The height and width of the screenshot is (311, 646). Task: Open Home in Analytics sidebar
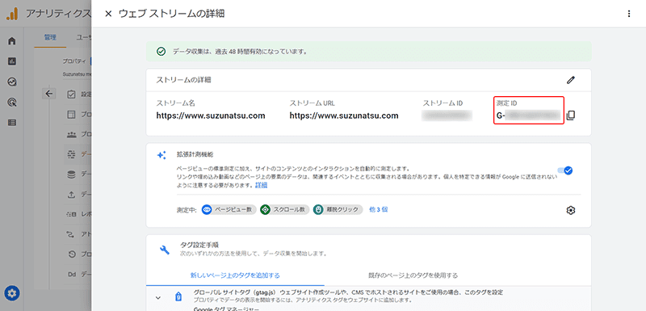pos(12,40)
